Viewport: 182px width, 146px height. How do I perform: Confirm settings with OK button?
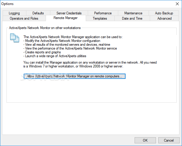[x=145, y=140]
